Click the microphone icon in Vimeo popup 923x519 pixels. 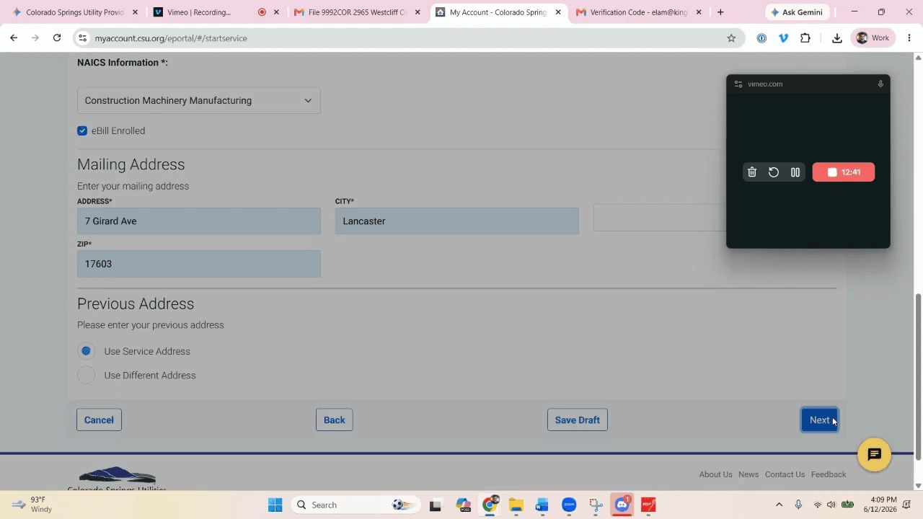[x=880, y=84]
